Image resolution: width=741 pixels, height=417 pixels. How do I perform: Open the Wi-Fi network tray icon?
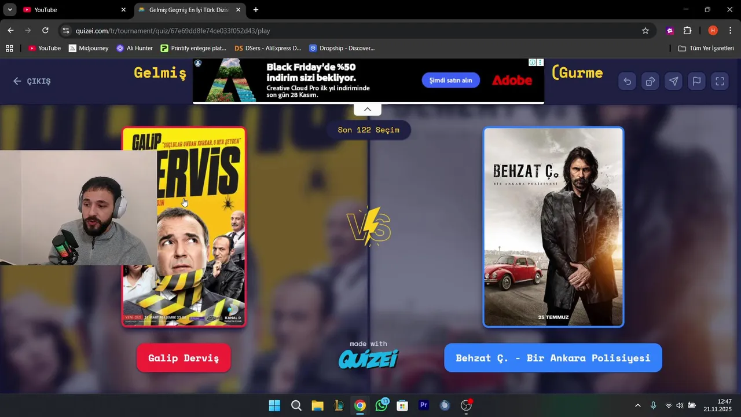click(669, 405)
